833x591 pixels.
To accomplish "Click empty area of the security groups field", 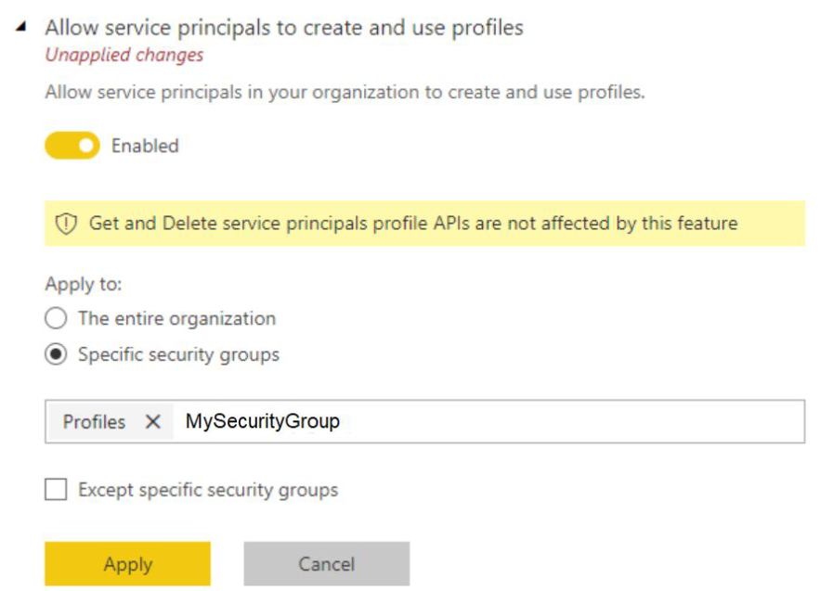I will point(576,421).
